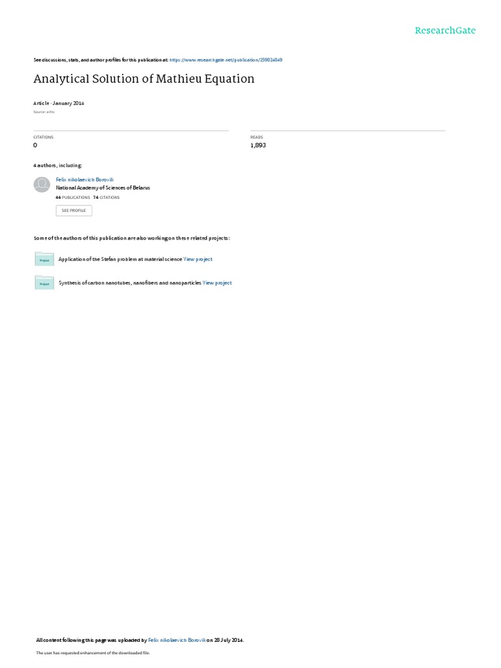Click the carbon nanotubes project folder icon
Viewport: 501px width, 668px height.
coord(44,283)
